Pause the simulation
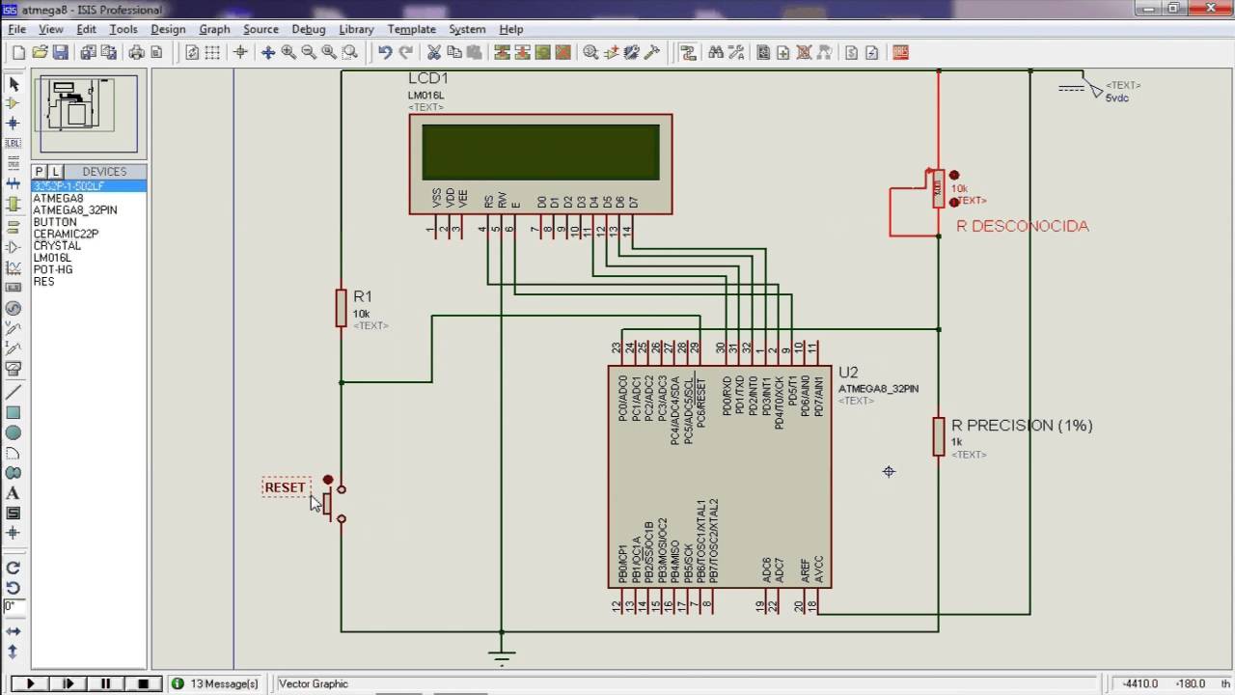The height and width of the screenshot is (695, 1235). [x=105, y=683]
